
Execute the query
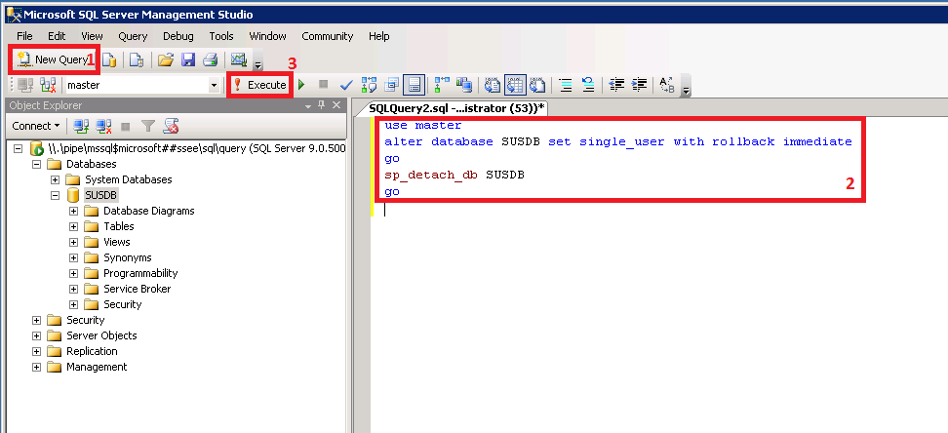click(260, 85)
